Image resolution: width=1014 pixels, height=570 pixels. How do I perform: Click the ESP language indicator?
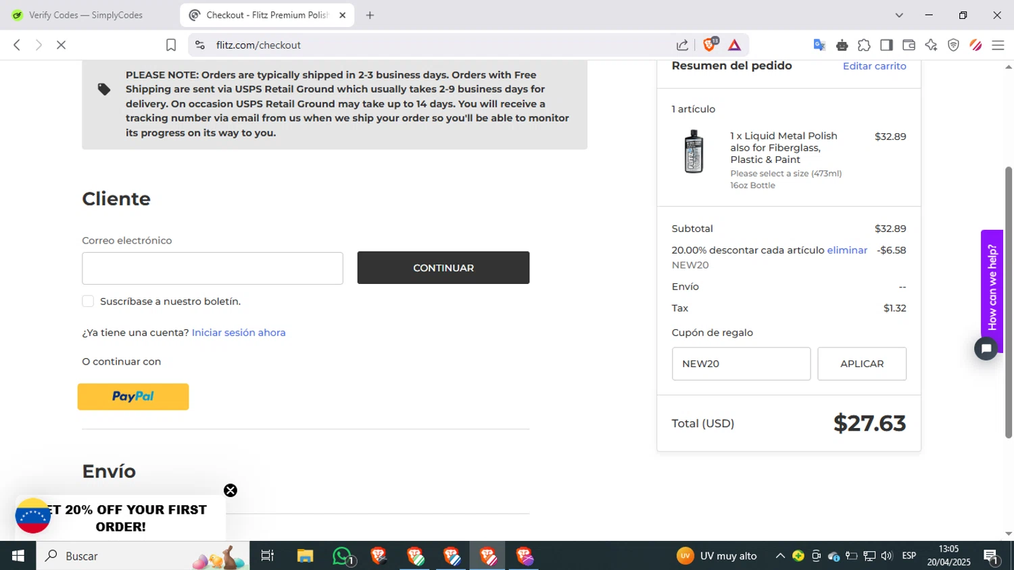909,556
